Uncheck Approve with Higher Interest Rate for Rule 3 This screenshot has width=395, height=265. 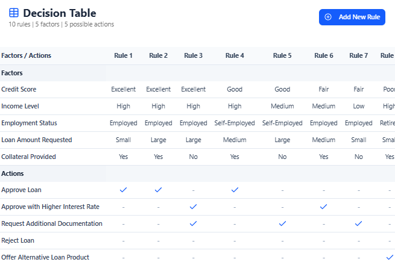click(x=193, y=207)
